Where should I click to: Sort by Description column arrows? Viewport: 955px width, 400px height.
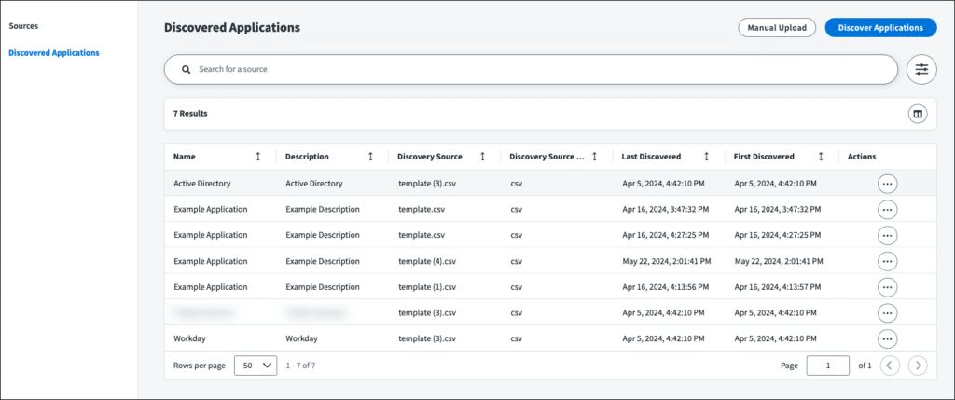pos(370,157)
